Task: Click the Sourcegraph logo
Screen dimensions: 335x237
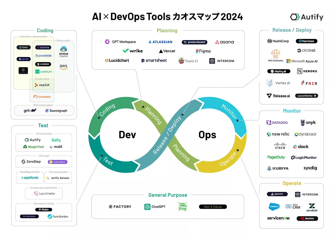Action: 56,111
